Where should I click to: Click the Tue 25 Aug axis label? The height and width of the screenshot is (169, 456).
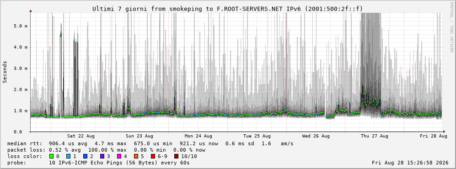tap(257, 136)
